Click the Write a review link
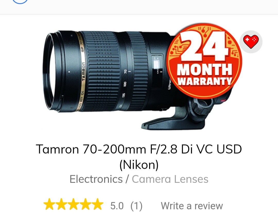278x223 pixels. point(192,206)
